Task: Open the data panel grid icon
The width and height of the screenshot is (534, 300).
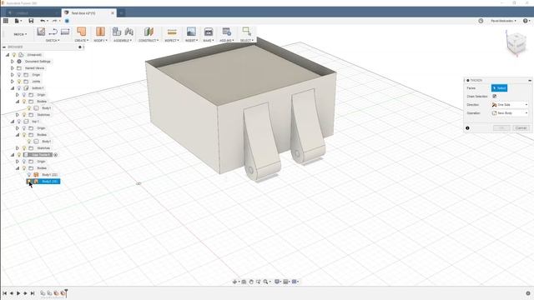Action: click(6, 21)
